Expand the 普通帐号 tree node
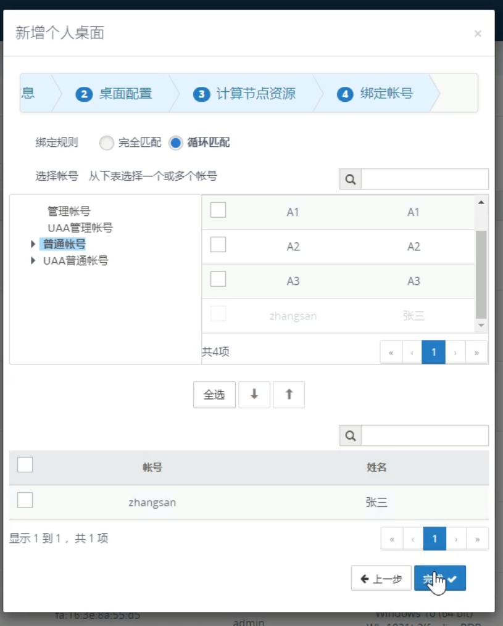Image resolution: width=503 pixels, height=626 pixels. (33, 244)
